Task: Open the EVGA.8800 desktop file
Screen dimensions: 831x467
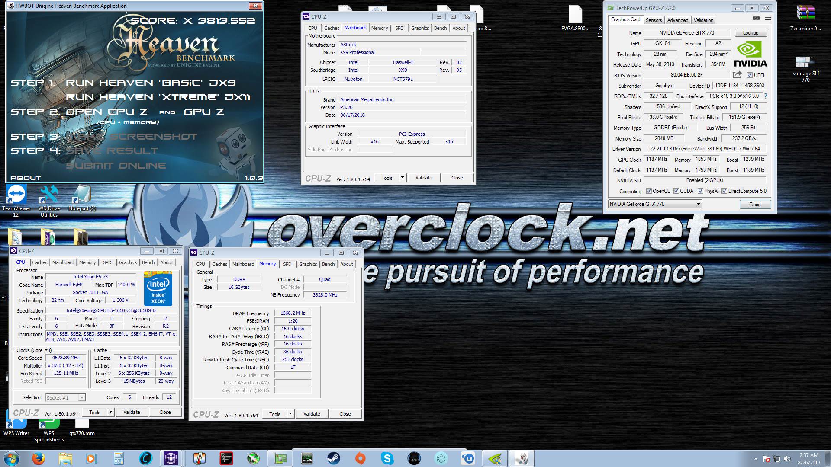Action: click(x=575, y=18)
